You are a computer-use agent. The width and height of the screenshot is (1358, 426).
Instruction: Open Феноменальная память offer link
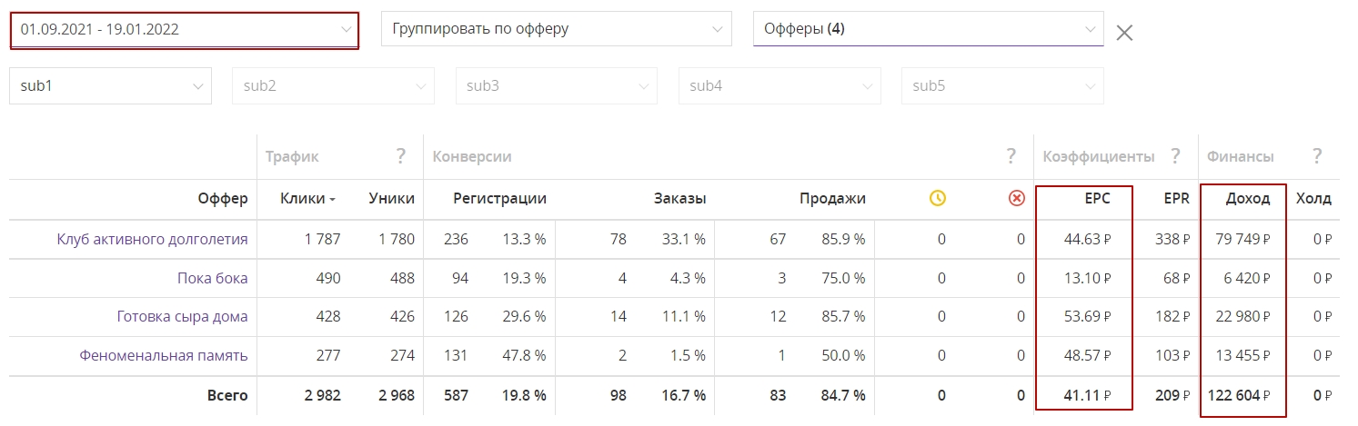click(163, 355)
